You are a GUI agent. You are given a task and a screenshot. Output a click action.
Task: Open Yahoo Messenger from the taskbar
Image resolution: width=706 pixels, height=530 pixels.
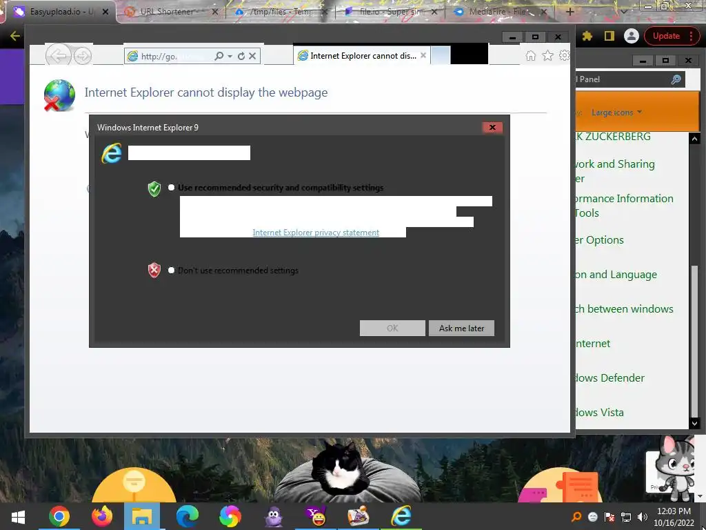click(316, 516)
